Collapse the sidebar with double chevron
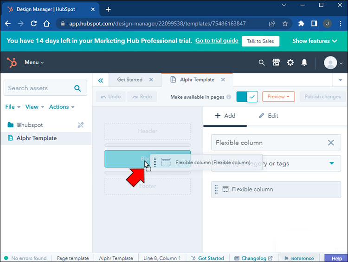This screenshot has width=348, height=262. tap(101, 80)
